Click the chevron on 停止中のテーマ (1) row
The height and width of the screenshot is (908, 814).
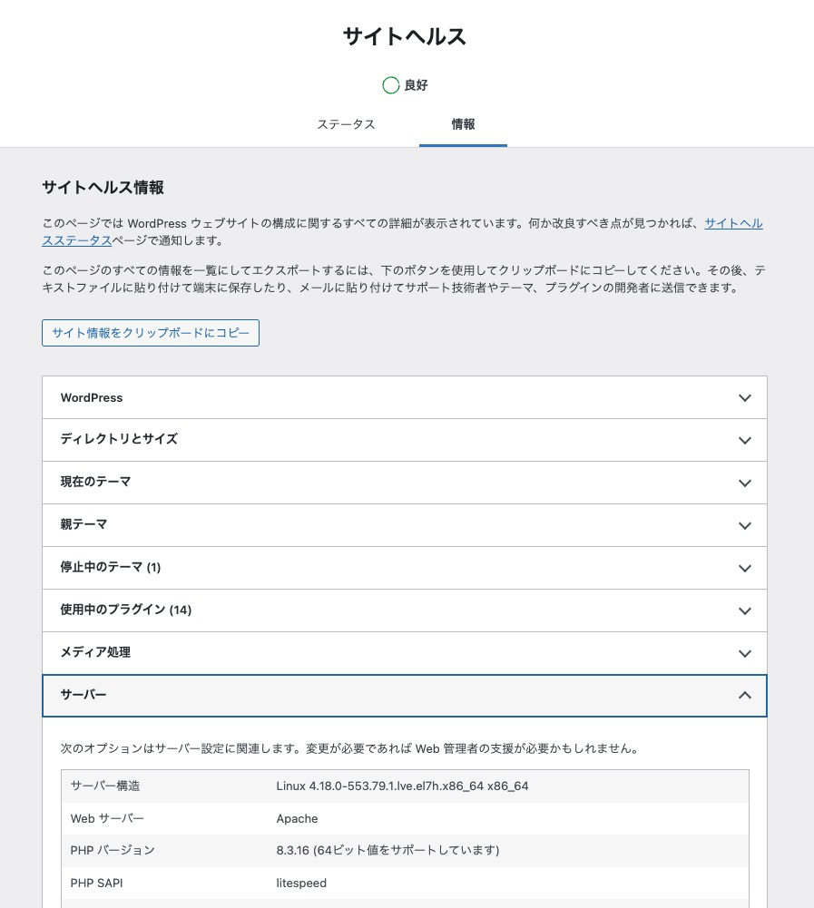click(x=744, y=569)
